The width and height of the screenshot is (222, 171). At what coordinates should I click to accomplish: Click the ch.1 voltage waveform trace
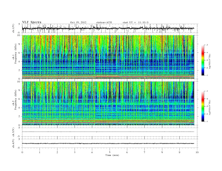(108, 28)
